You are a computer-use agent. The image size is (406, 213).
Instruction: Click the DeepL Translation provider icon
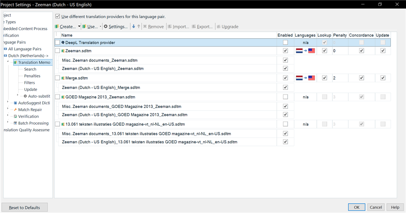(63, 42)
